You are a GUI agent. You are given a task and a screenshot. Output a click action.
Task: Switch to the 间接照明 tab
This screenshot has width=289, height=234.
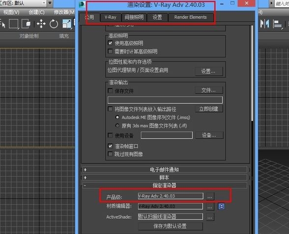click(134, 17)
